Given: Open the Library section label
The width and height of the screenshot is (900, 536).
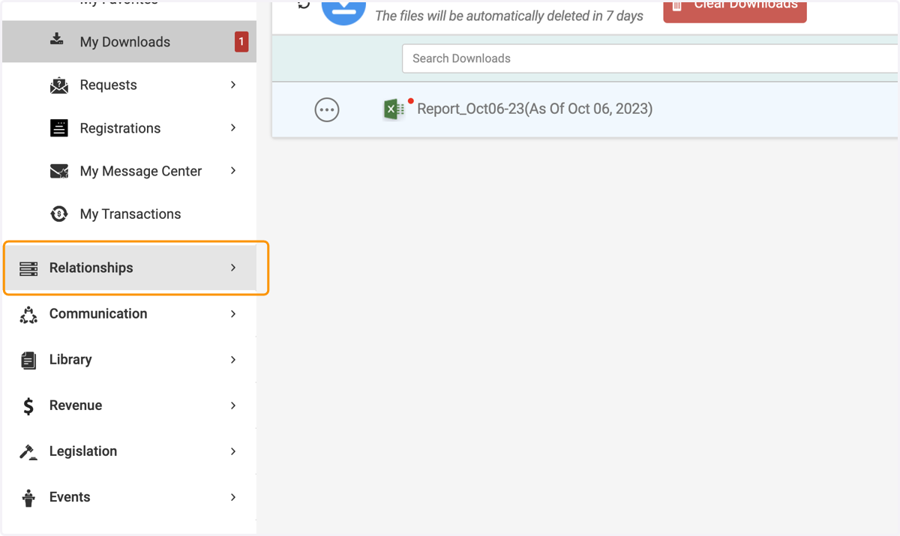Looking at the screenshot, I should coord(70,359).
